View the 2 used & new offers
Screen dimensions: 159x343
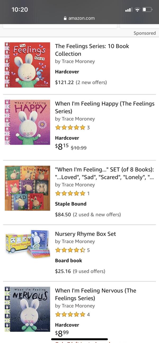coord(97,214)
